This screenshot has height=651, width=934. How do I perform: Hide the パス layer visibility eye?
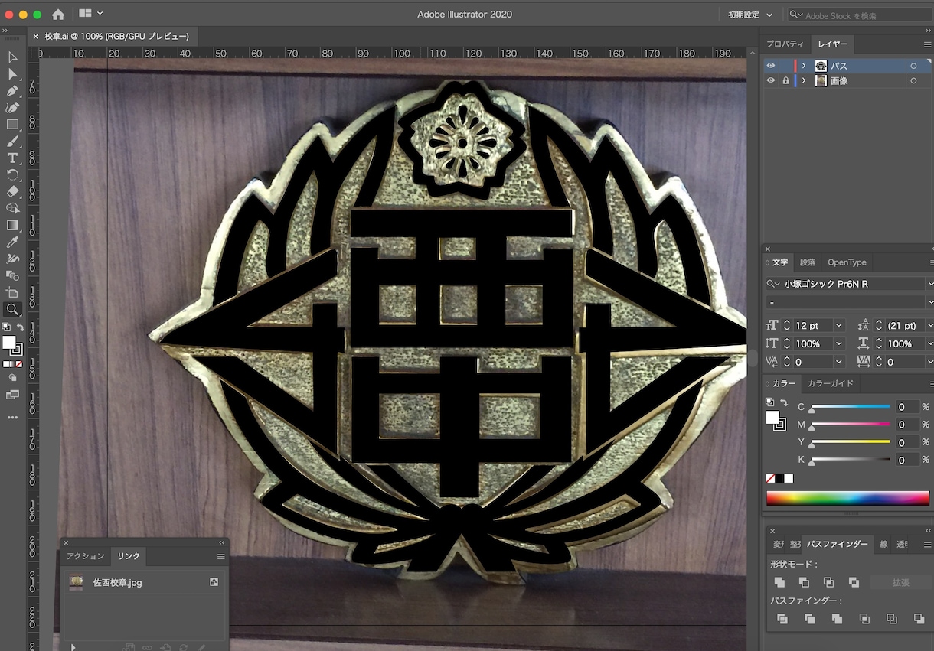771,66
